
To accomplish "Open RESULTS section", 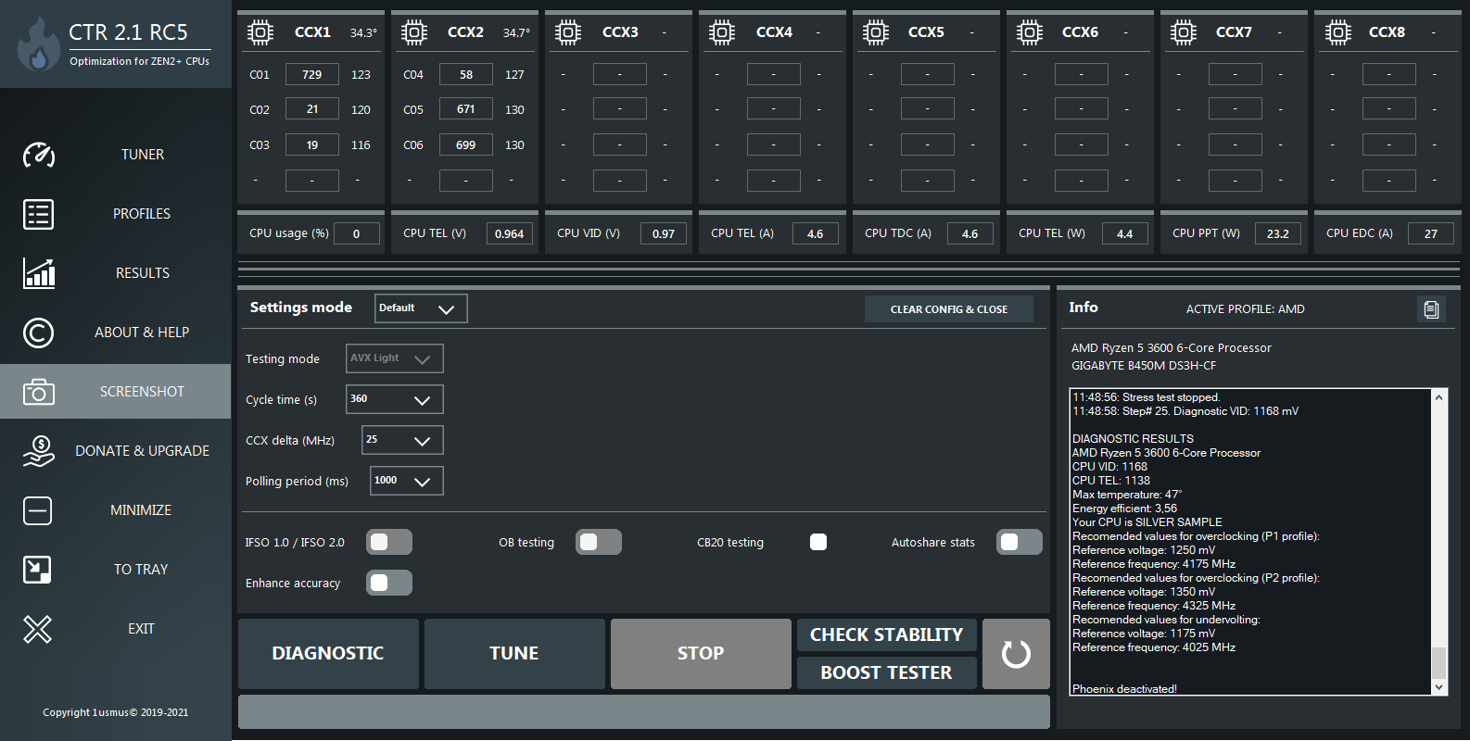I will coord(142,273).
